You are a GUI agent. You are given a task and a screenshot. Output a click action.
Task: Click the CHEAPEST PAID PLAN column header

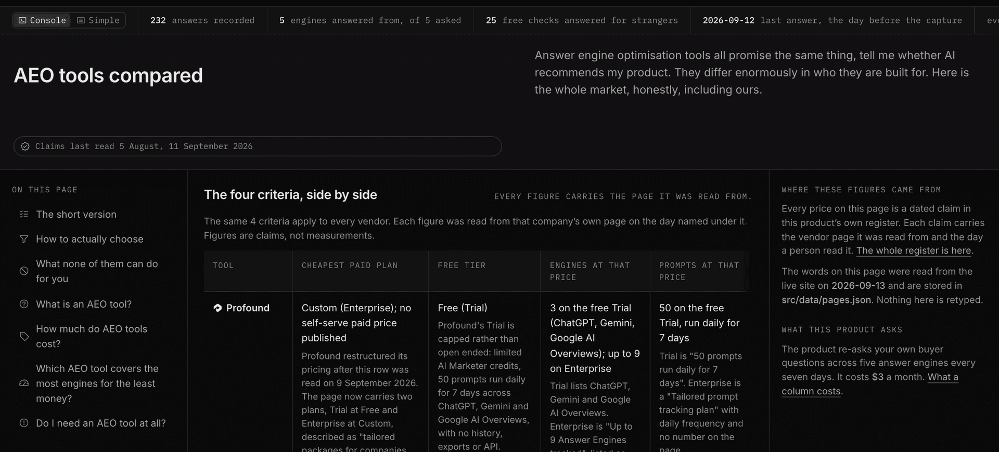pos(350,265)
